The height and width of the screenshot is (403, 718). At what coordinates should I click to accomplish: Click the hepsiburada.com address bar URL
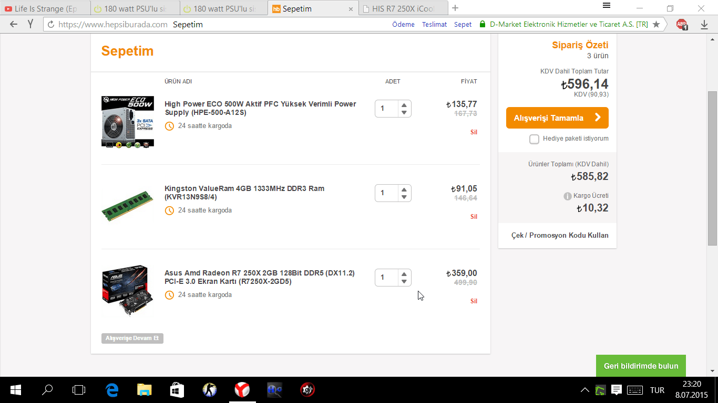coord(113,25)
